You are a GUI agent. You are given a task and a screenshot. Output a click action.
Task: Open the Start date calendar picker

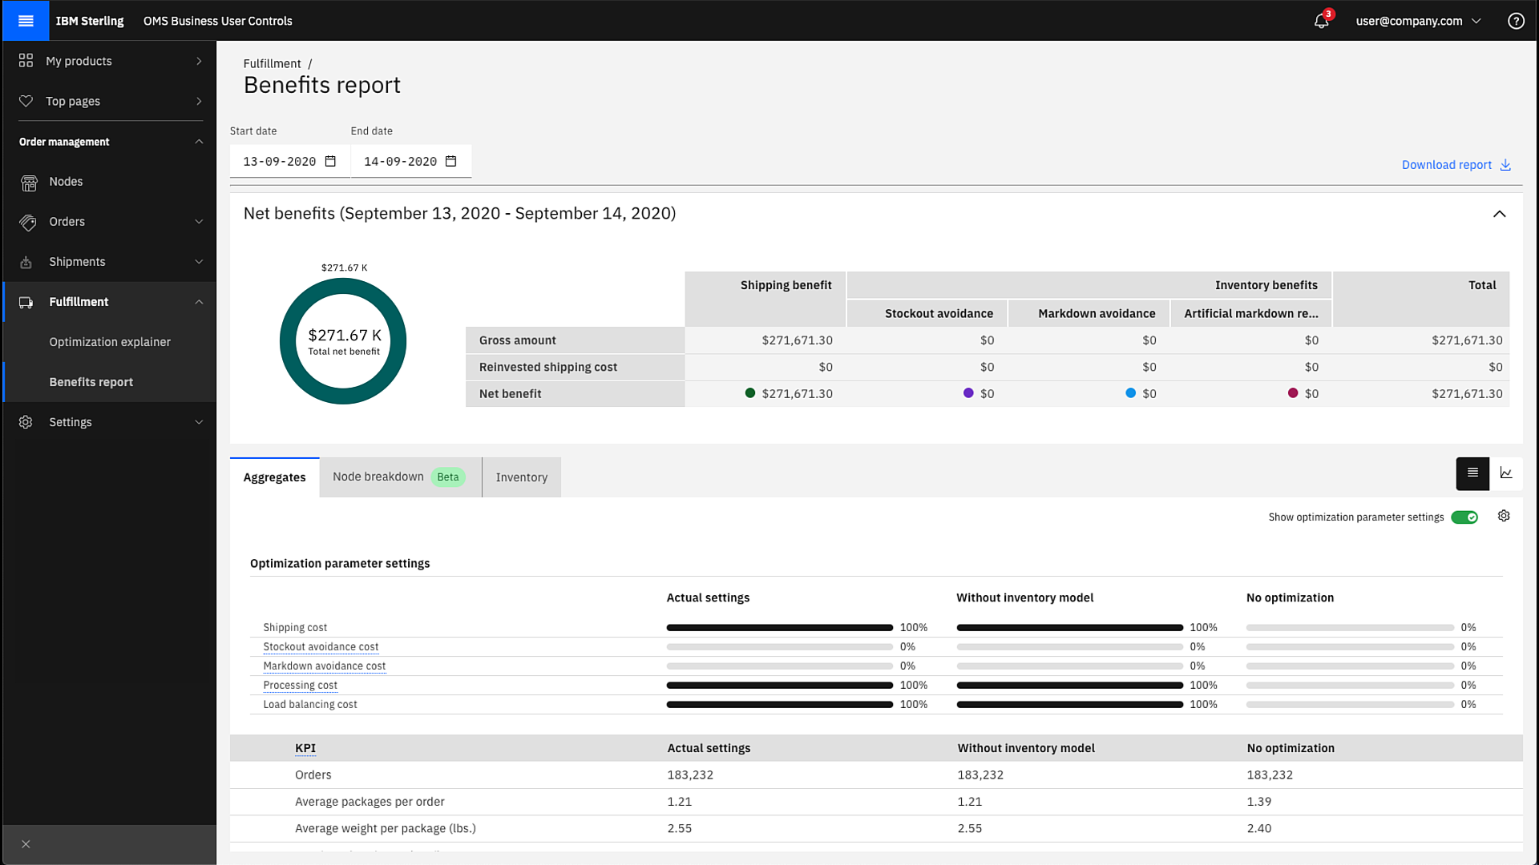tap(330, 162)
